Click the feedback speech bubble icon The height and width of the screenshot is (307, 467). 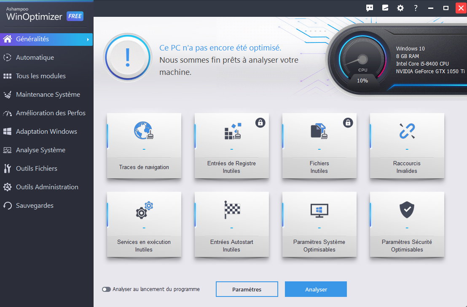click(x=370, y=8)
